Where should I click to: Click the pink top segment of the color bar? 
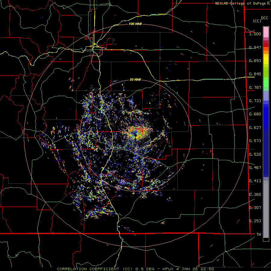tap(266, 32)
